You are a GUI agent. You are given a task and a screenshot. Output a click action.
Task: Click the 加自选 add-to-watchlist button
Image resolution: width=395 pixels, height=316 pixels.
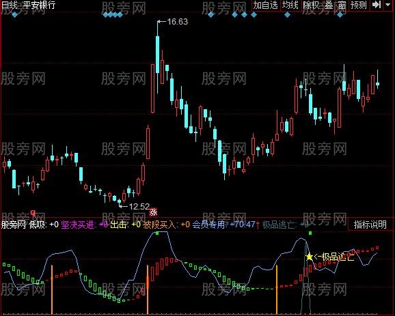pos(265,5)
